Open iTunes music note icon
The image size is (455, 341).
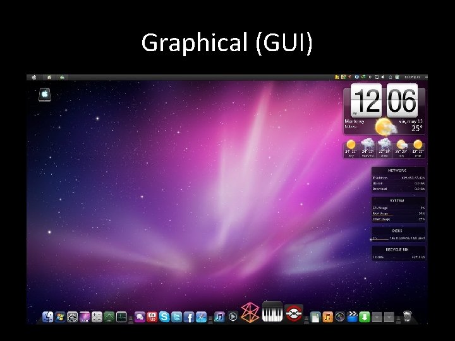[220, 316]
